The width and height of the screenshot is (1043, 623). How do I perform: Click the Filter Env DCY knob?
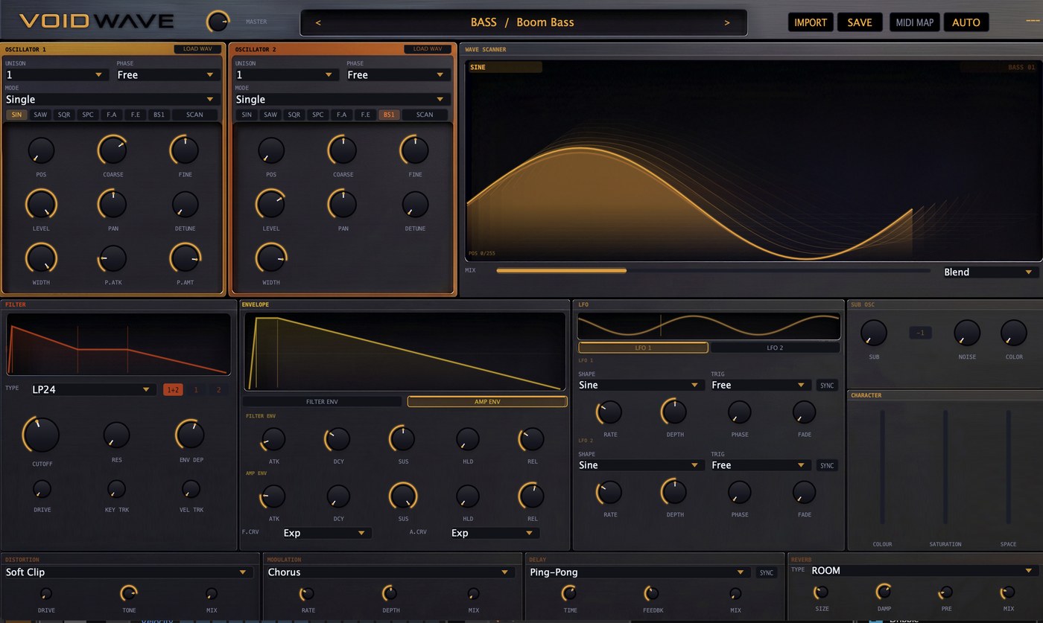pos(337,439)
